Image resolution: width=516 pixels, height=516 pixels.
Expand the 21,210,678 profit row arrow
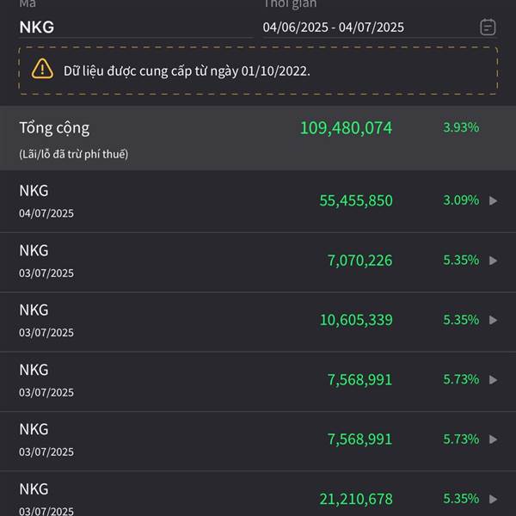pyautogui.click(x=493, y=499)
